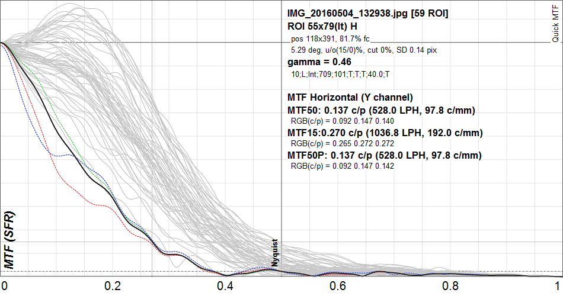Click the "pos 118x391, 81.7% fc" text
Viewport: 563px width, 296px height.
(330, 38)
